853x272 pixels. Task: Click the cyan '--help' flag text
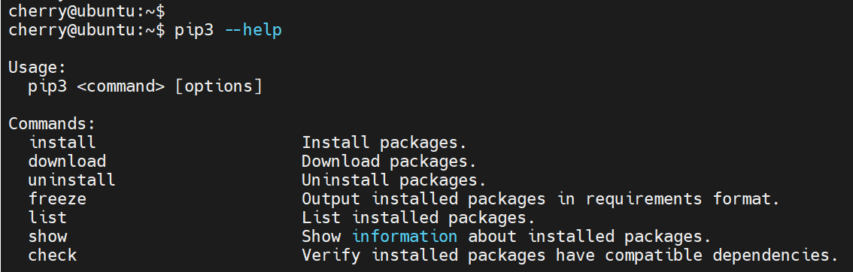tap(253, 30)
